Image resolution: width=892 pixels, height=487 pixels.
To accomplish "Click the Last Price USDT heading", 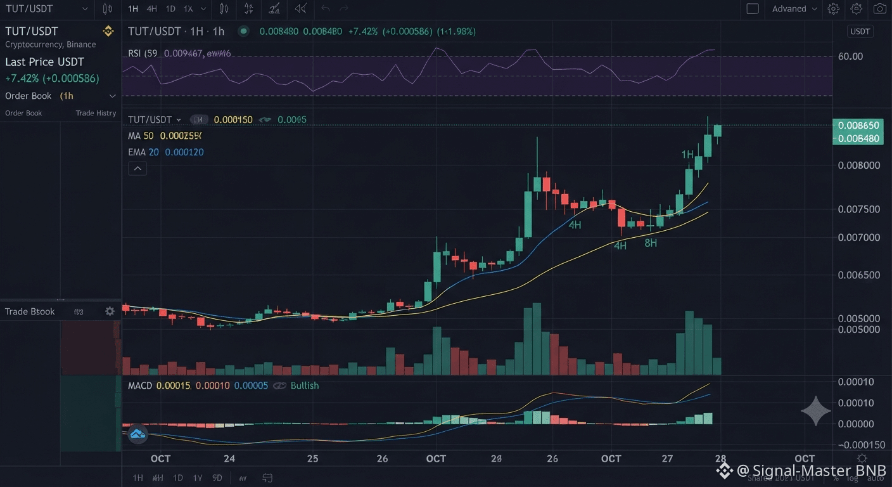I will 44,62.
